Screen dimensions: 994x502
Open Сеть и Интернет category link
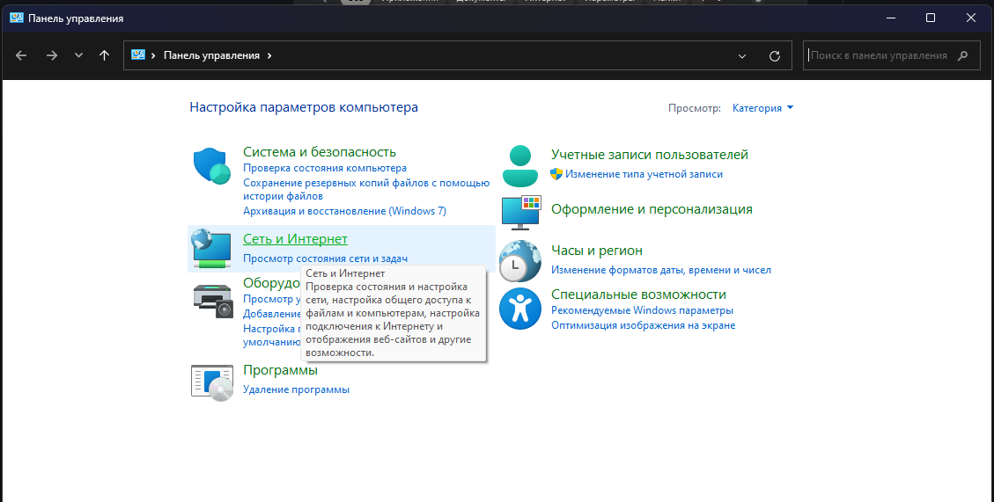tap(295, 239)
